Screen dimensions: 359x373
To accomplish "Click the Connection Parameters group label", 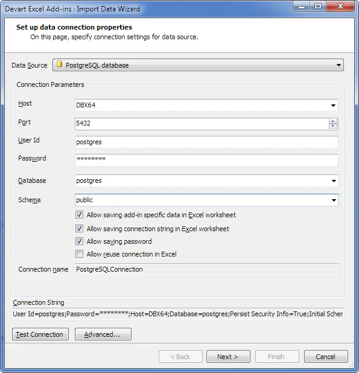I will coord(50,84).
